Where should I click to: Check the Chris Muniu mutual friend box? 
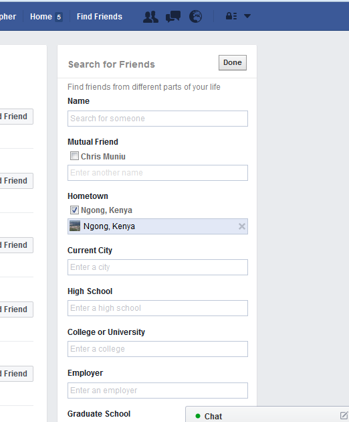(74, 156)
